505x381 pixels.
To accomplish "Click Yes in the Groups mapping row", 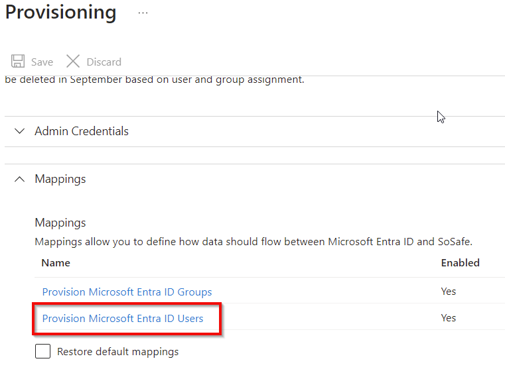I will (x=449, y=292).
